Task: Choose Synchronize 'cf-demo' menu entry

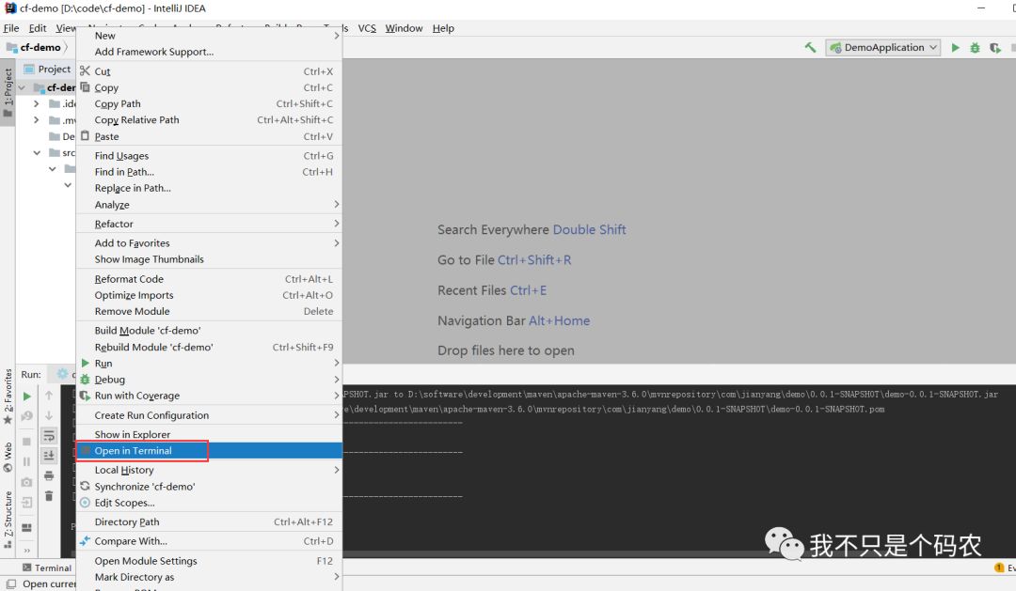Action: pyautogui.click(x=209, y=486)
